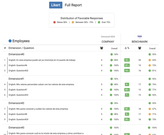Click the Δ % column header

pyautogui.click(x=127, y=48)
